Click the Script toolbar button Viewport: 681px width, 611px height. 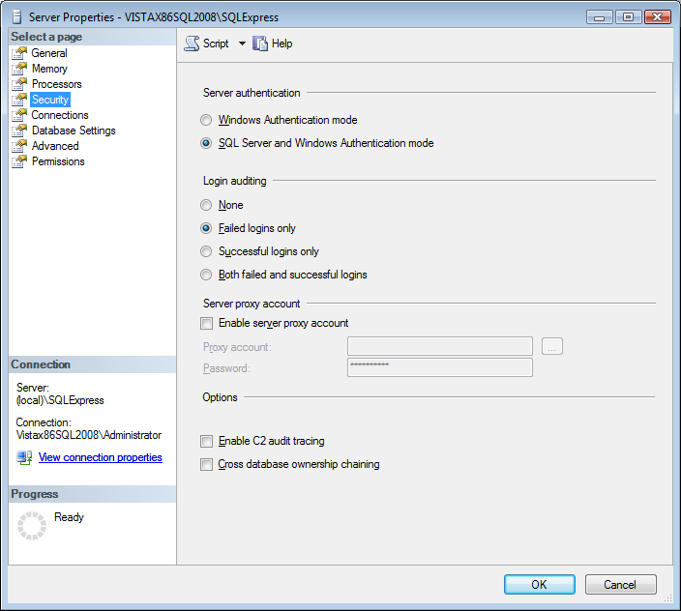pos(207,44)
